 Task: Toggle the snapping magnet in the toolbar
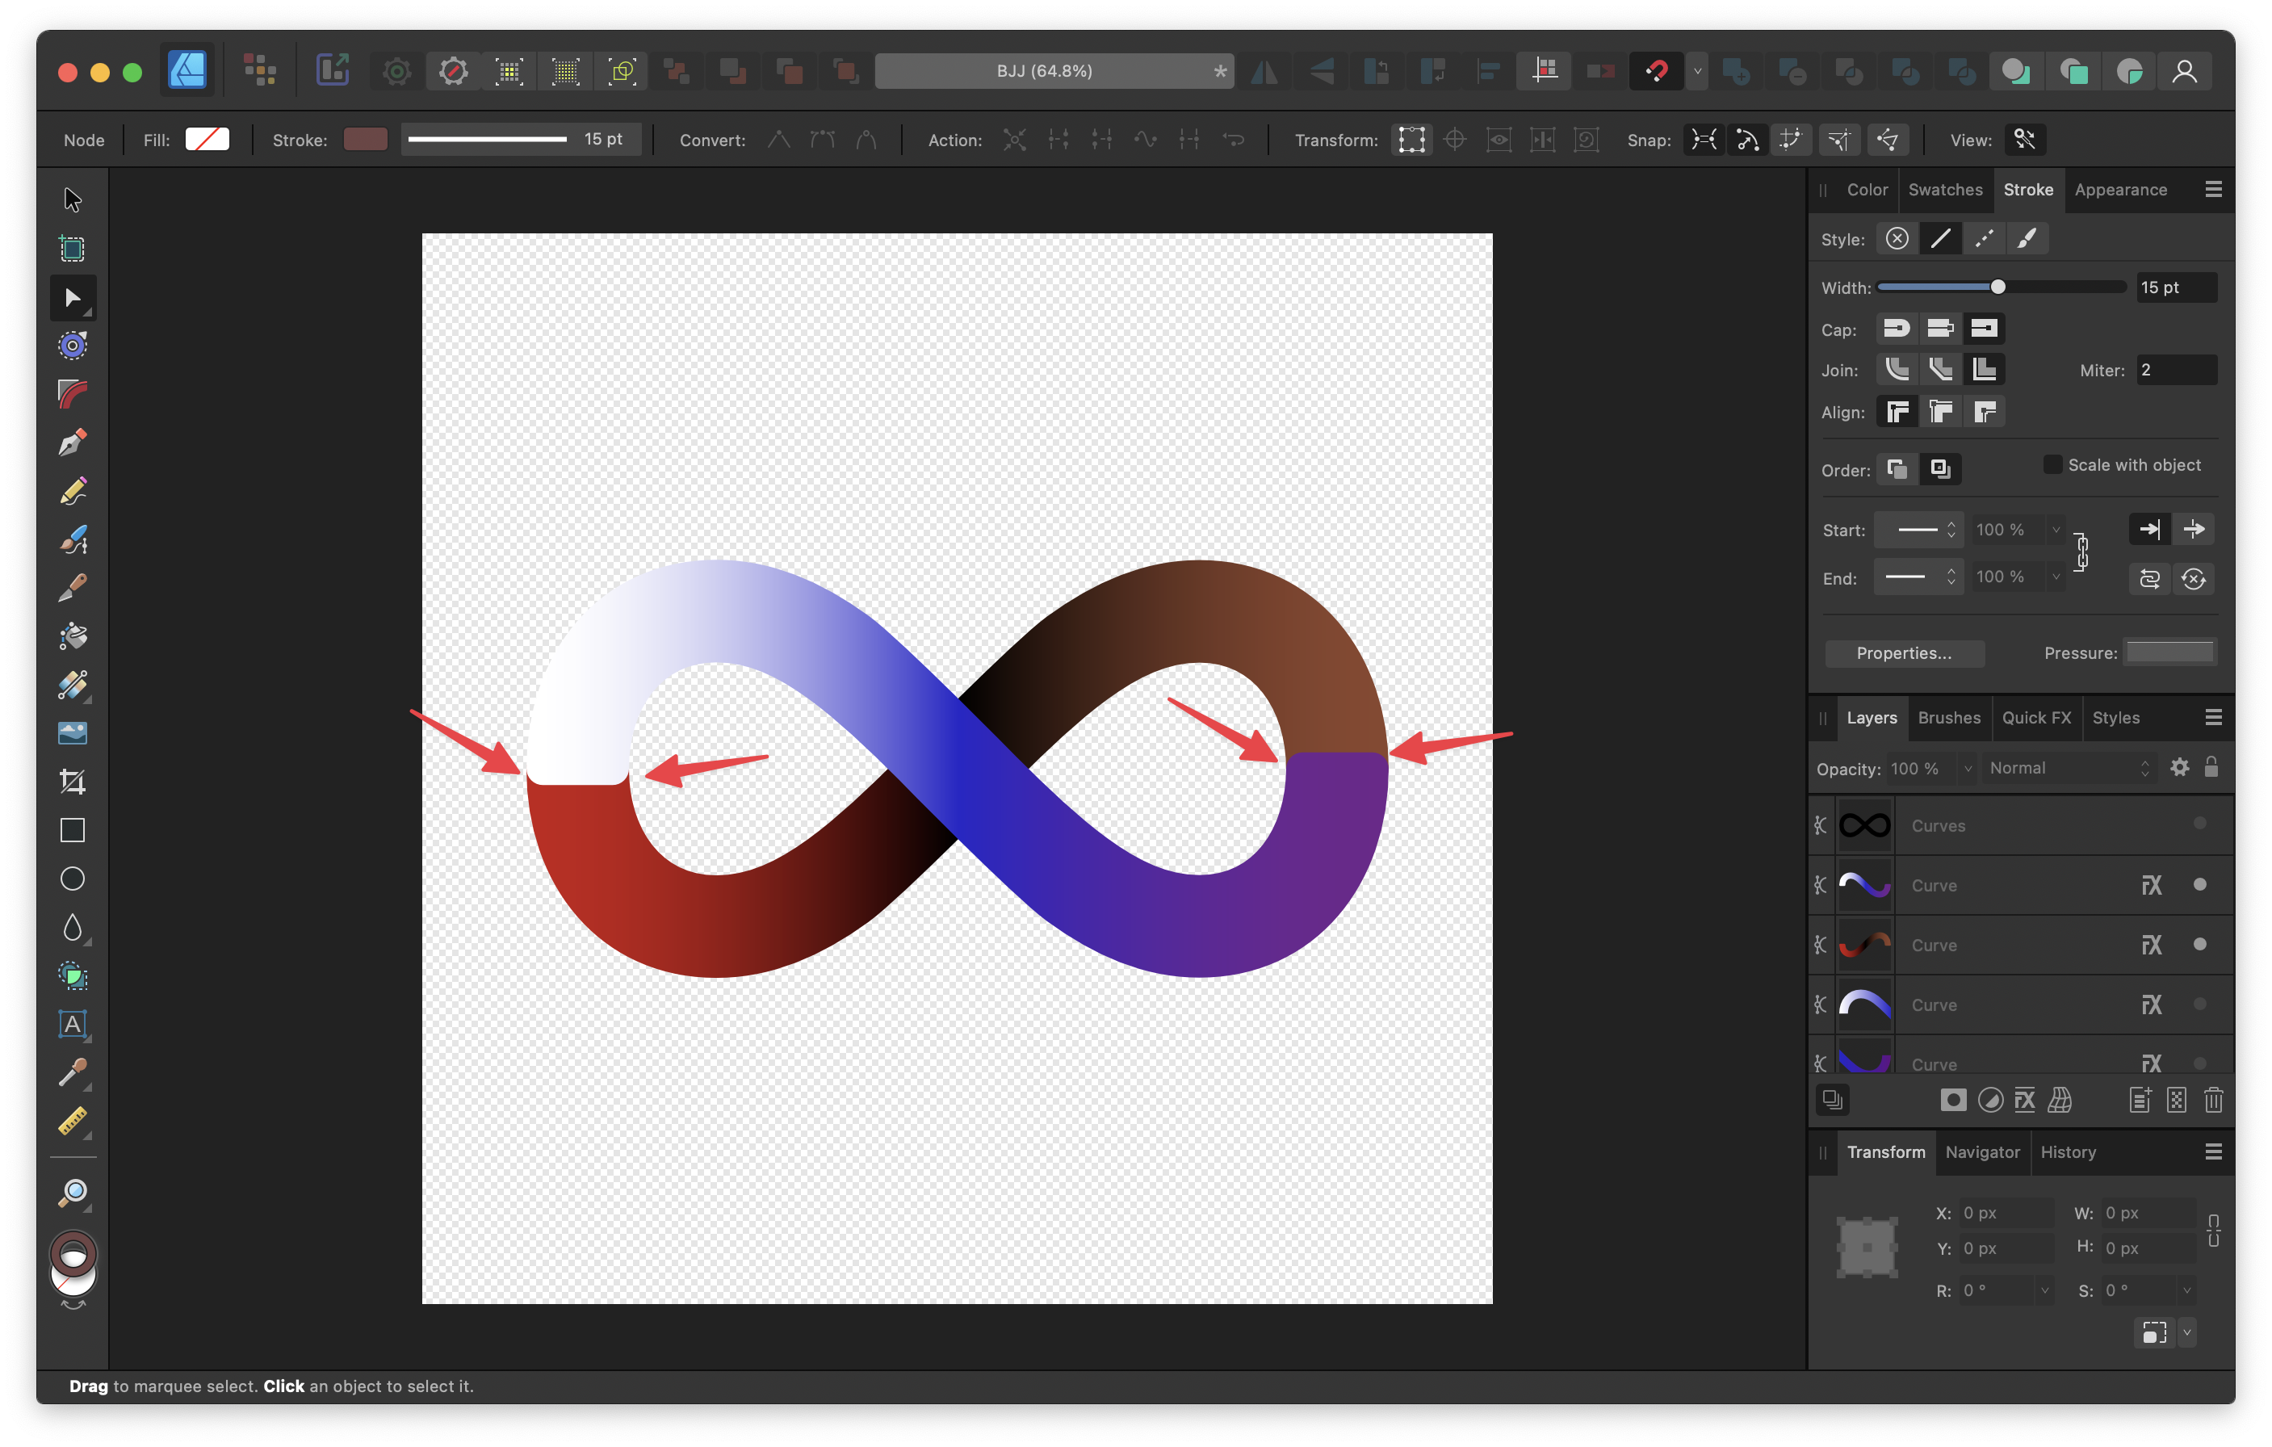click(x=1657, y=71)
